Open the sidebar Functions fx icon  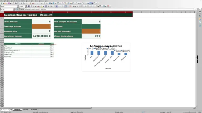pos(200,25)
